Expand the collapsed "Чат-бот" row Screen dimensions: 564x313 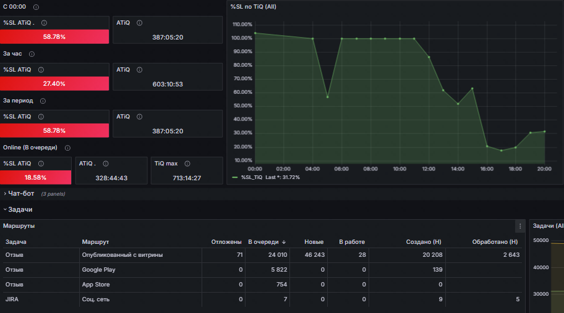20,193
